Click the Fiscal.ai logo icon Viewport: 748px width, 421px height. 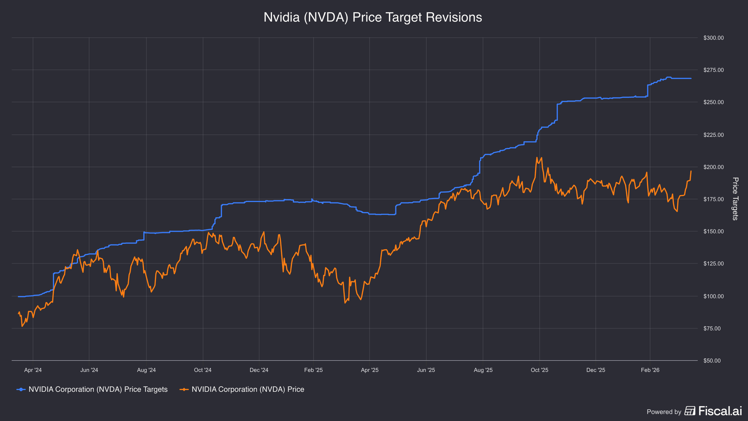tap(690, 411)
